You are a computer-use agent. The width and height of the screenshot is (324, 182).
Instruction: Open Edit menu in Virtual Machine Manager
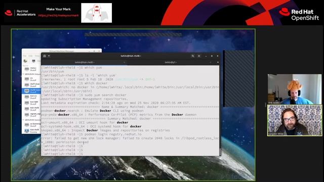(x=30, y=56)
